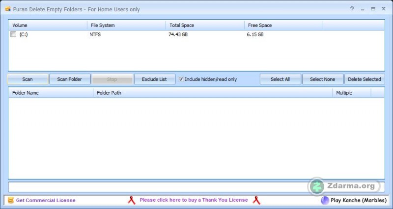Click the Puran app icon in title bar
Image resolution: width=393 pixels, height=209 pixels.
click(x=8, y=9)
